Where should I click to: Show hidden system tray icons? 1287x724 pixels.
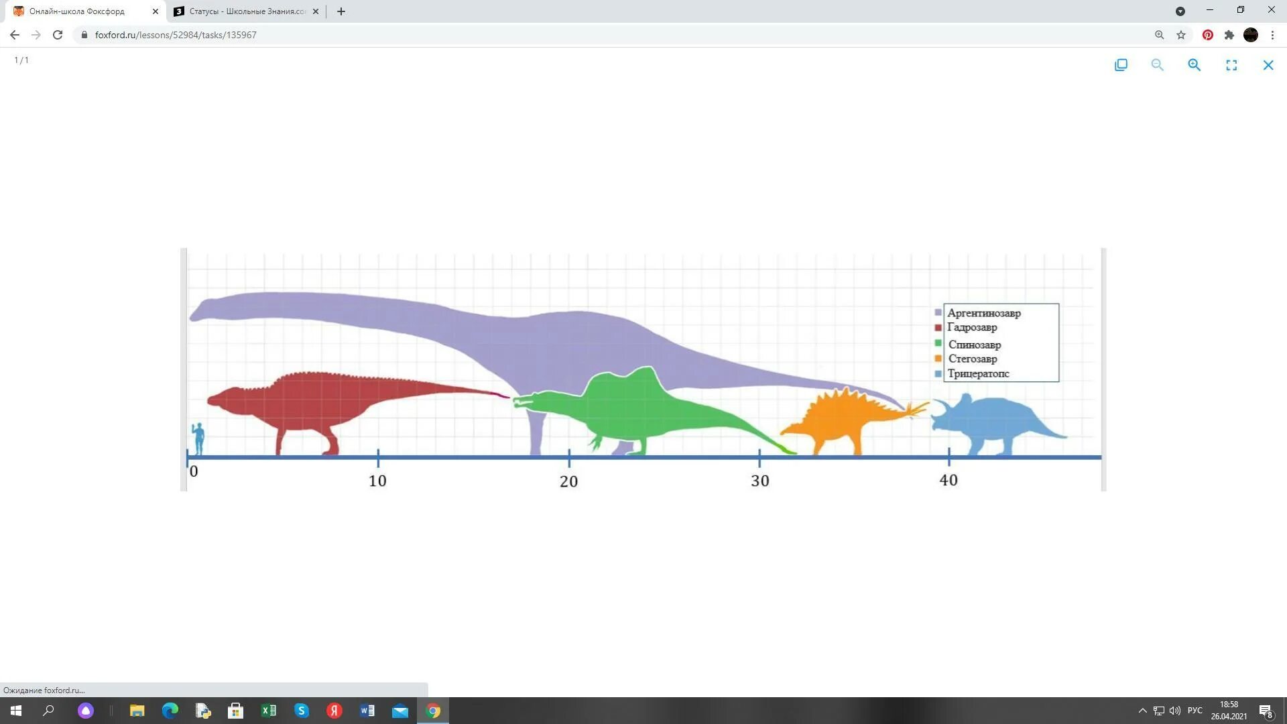tap(1142, 711)
